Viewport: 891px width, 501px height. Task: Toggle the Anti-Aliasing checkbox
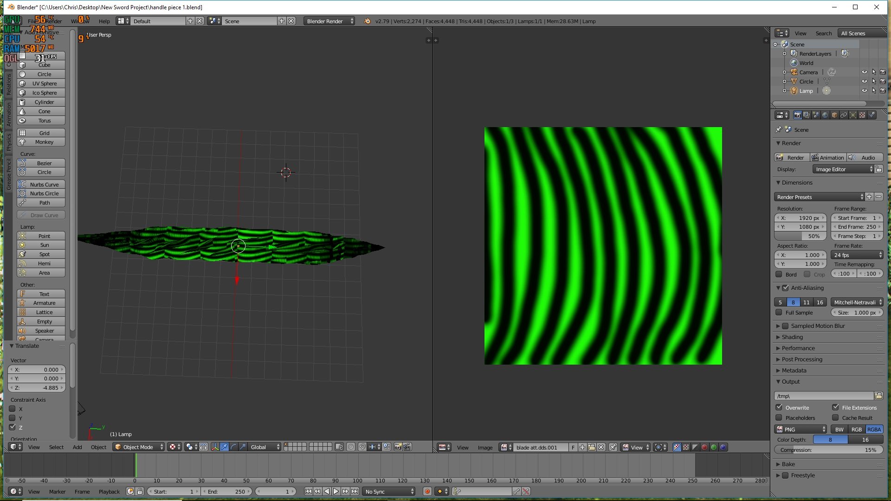tap(785, 288)
